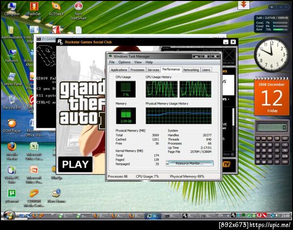Switch to Rockstar Social Club taskbar button
The width and height of the screenshot is (293, 230).
(188, 216)
